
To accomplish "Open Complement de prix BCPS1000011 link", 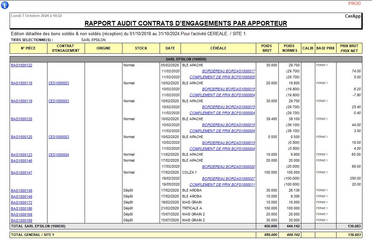I will (222, 185).
